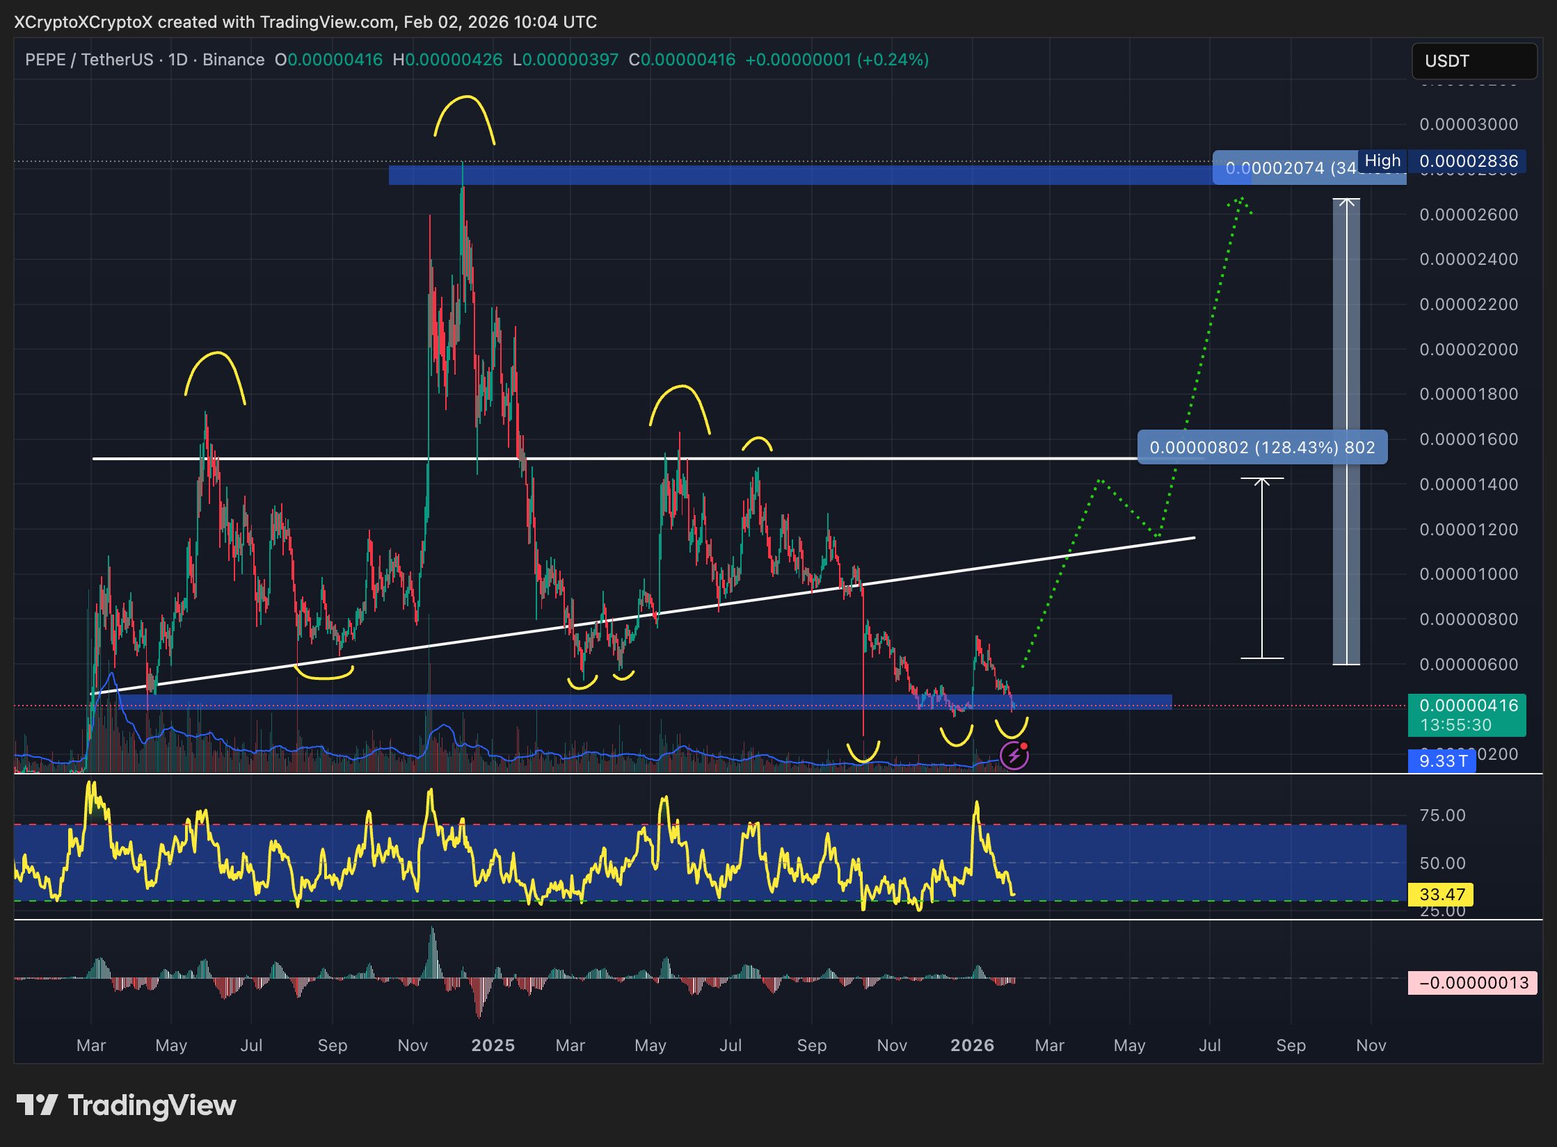Click the blue 9.33 T volume label
The height and width of the screenshot is (1147, 1557).
click(x=1444, y=762)
